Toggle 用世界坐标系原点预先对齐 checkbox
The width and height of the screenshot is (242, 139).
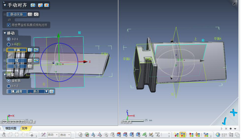pos(9,25)
